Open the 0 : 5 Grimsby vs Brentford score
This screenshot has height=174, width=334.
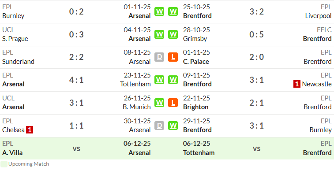[256, 34]
